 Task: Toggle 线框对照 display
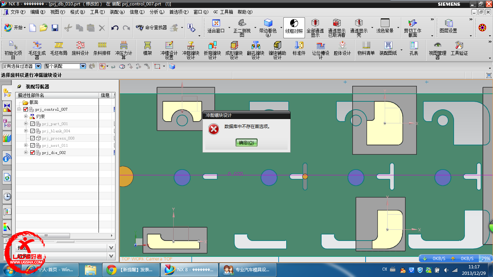294,27
